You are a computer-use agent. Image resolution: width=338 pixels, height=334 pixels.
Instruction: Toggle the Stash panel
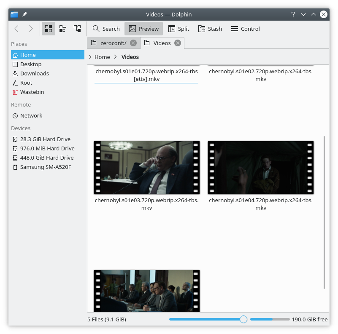[210, 29]
